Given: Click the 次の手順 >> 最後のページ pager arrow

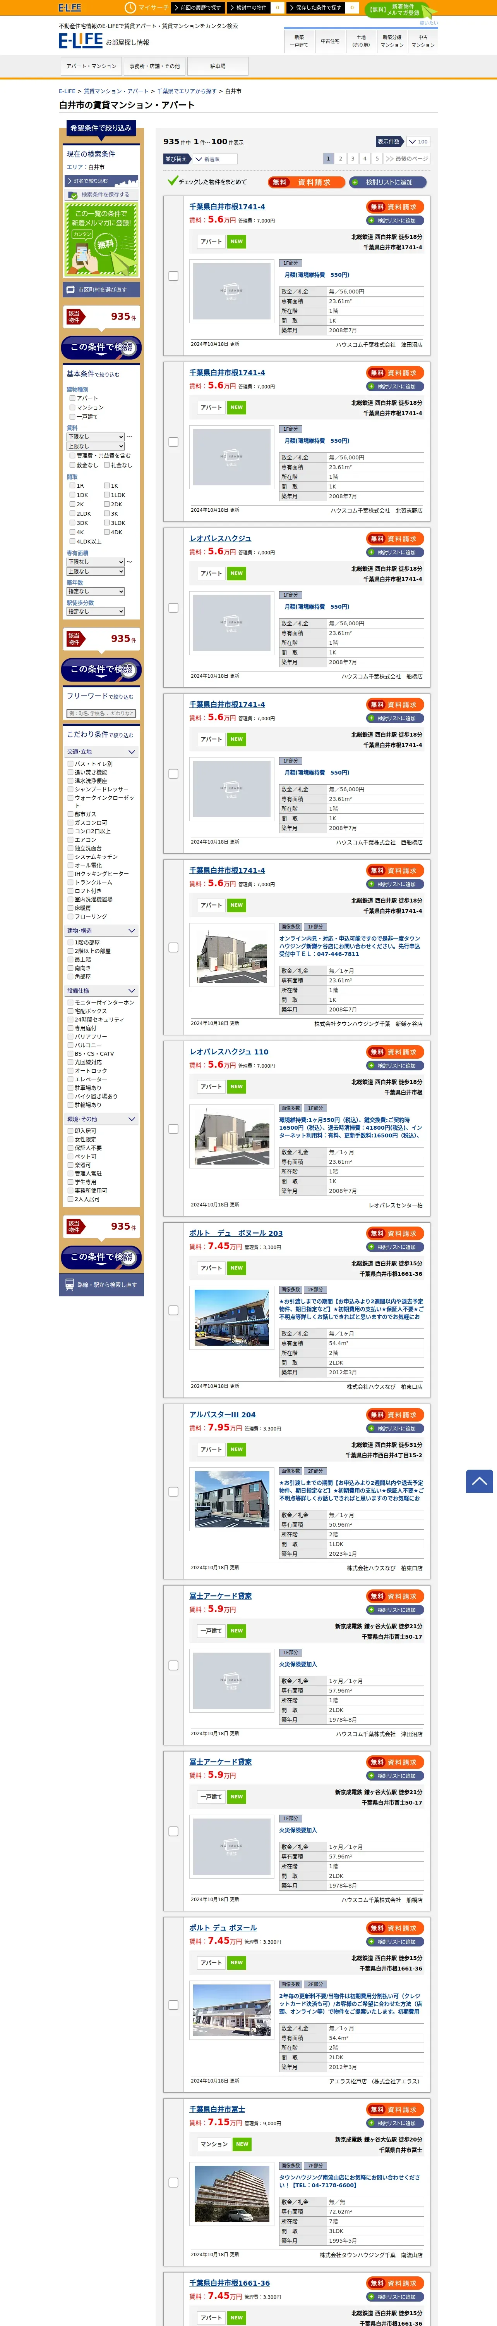Looking at the screenshot, I should pyautogui.click(x=406, y=158).
